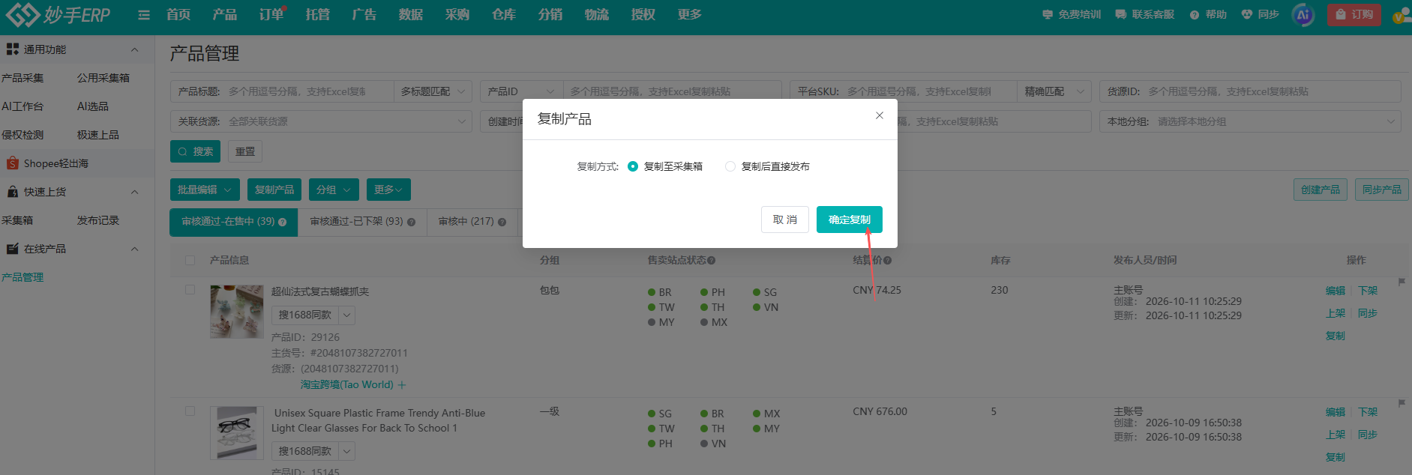Screen dimensions: 1412x475
Task: Open the 订单 top menu
Action: coord(271,14)
